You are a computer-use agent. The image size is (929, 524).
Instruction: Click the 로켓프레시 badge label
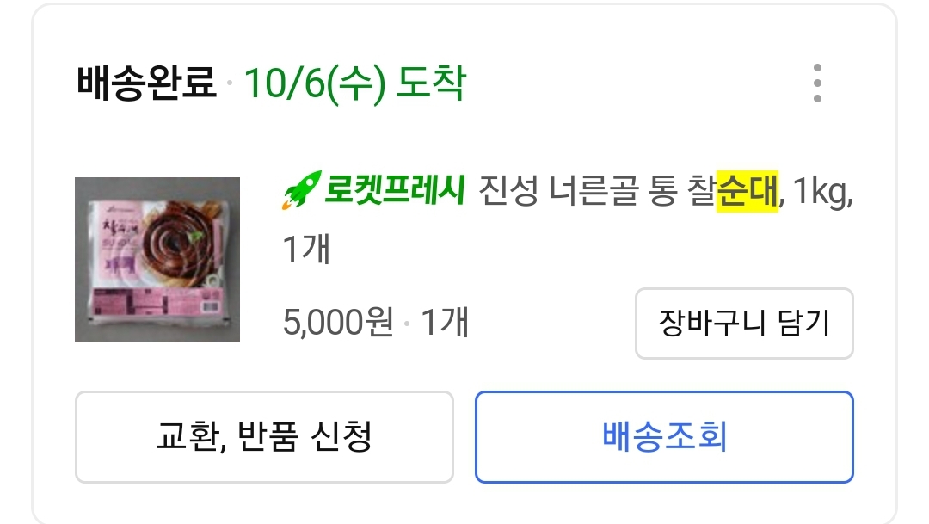click(395, 191)
